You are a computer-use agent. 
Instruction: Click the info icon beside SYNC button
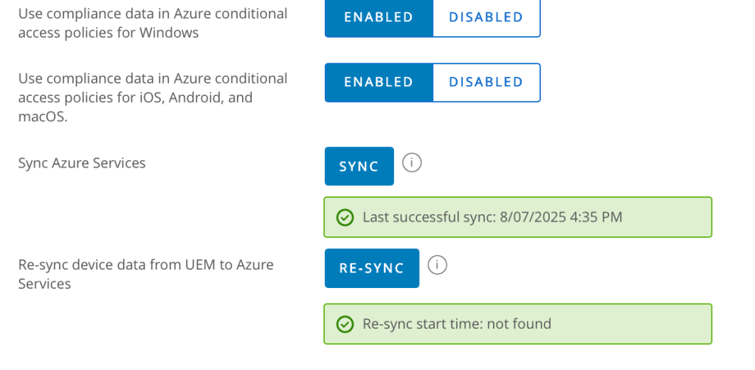(412, 162)
